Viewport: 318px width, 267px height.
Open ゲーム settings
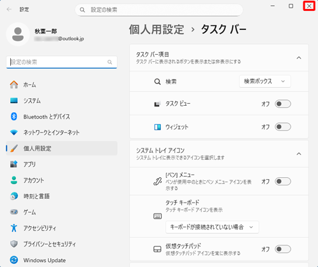62,212
